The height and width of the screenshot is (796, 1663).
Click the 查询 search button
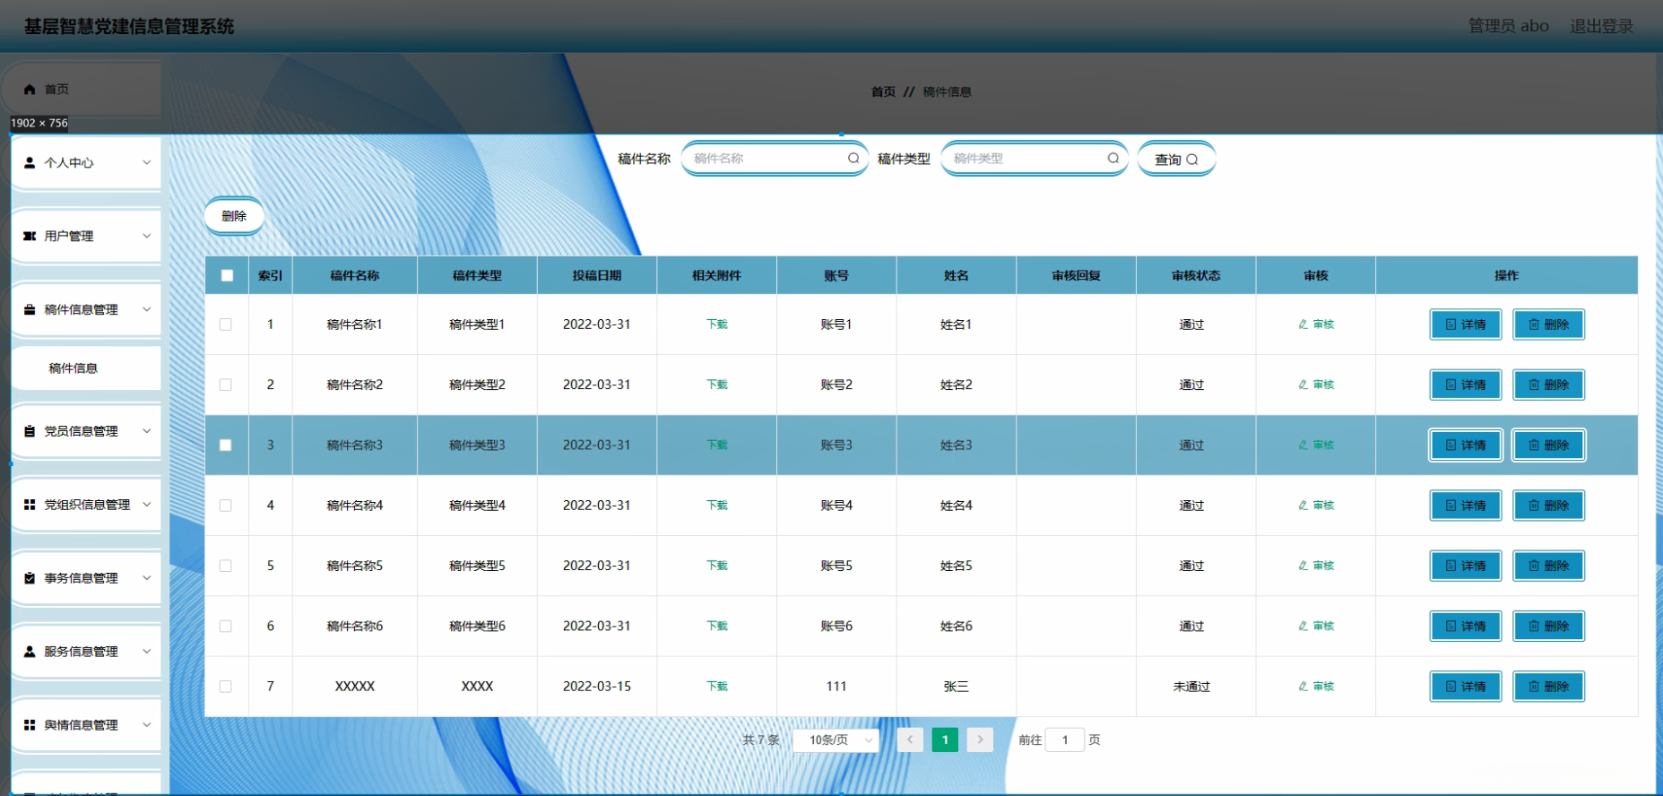tap(1175, 160)
